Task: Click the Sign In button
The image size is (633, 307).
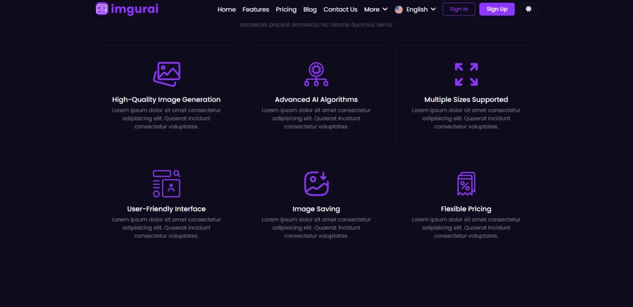Action: (x=459, y=9)
